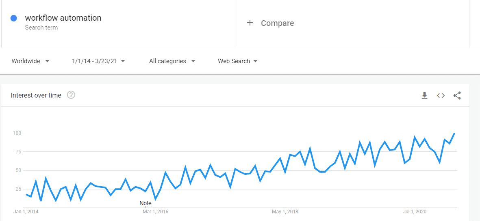Click the chart peak at value 100
The height and width of the screenshot is (221, 480).
click(x=454, y=133)
